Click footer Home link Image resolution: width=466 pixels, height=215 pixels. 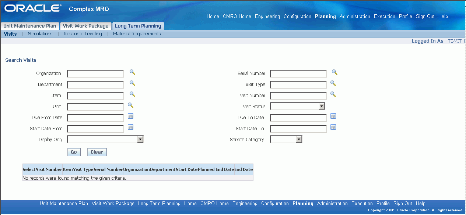coord(190,204)
